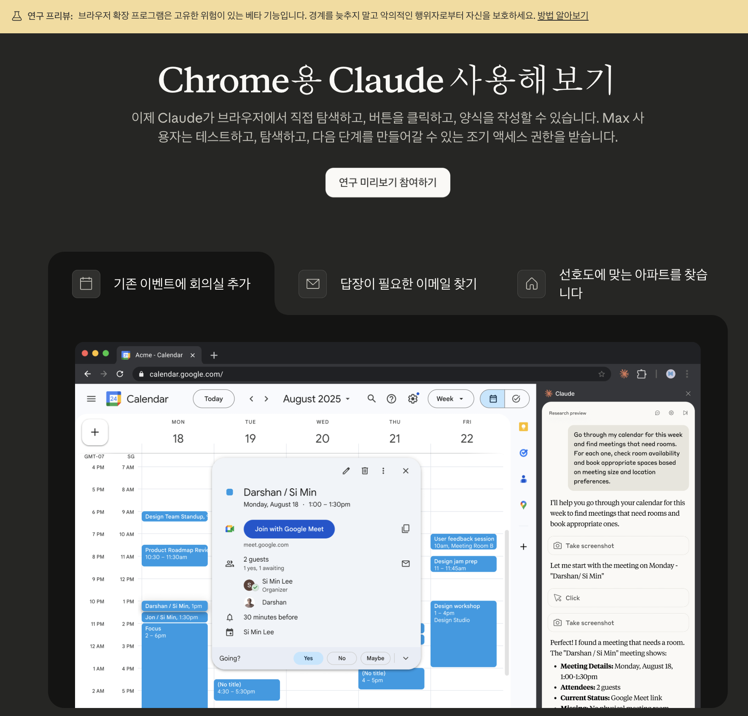Select Maybe for Going
748x716 pixels.
[x=375, y=658]
